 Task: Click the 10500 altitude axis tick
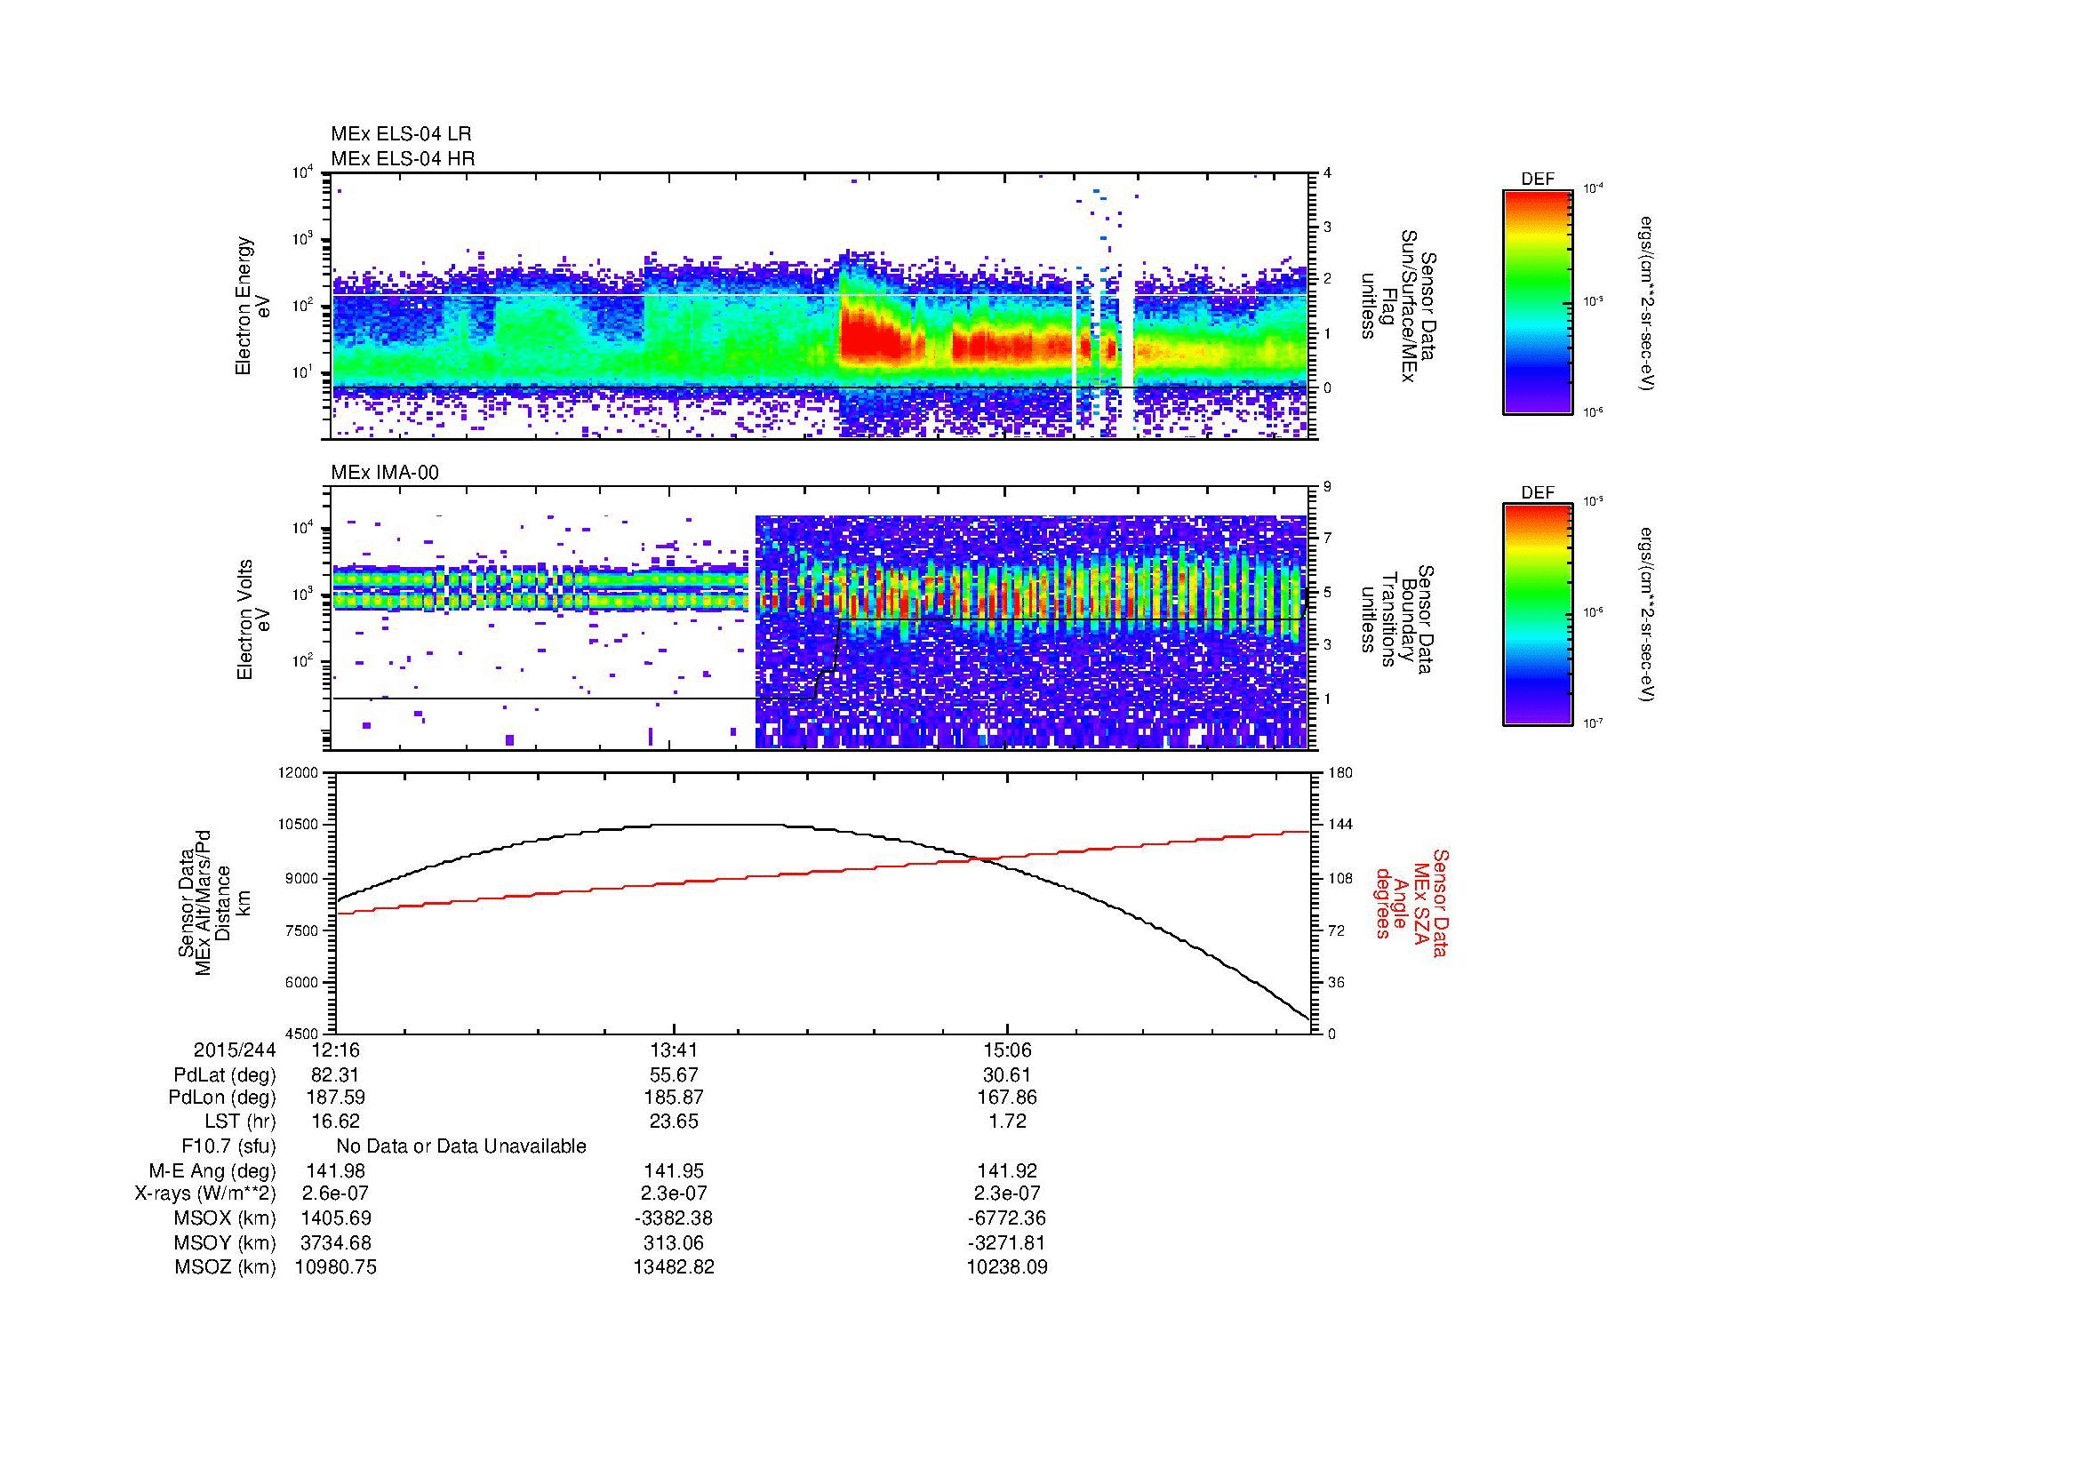299,825
